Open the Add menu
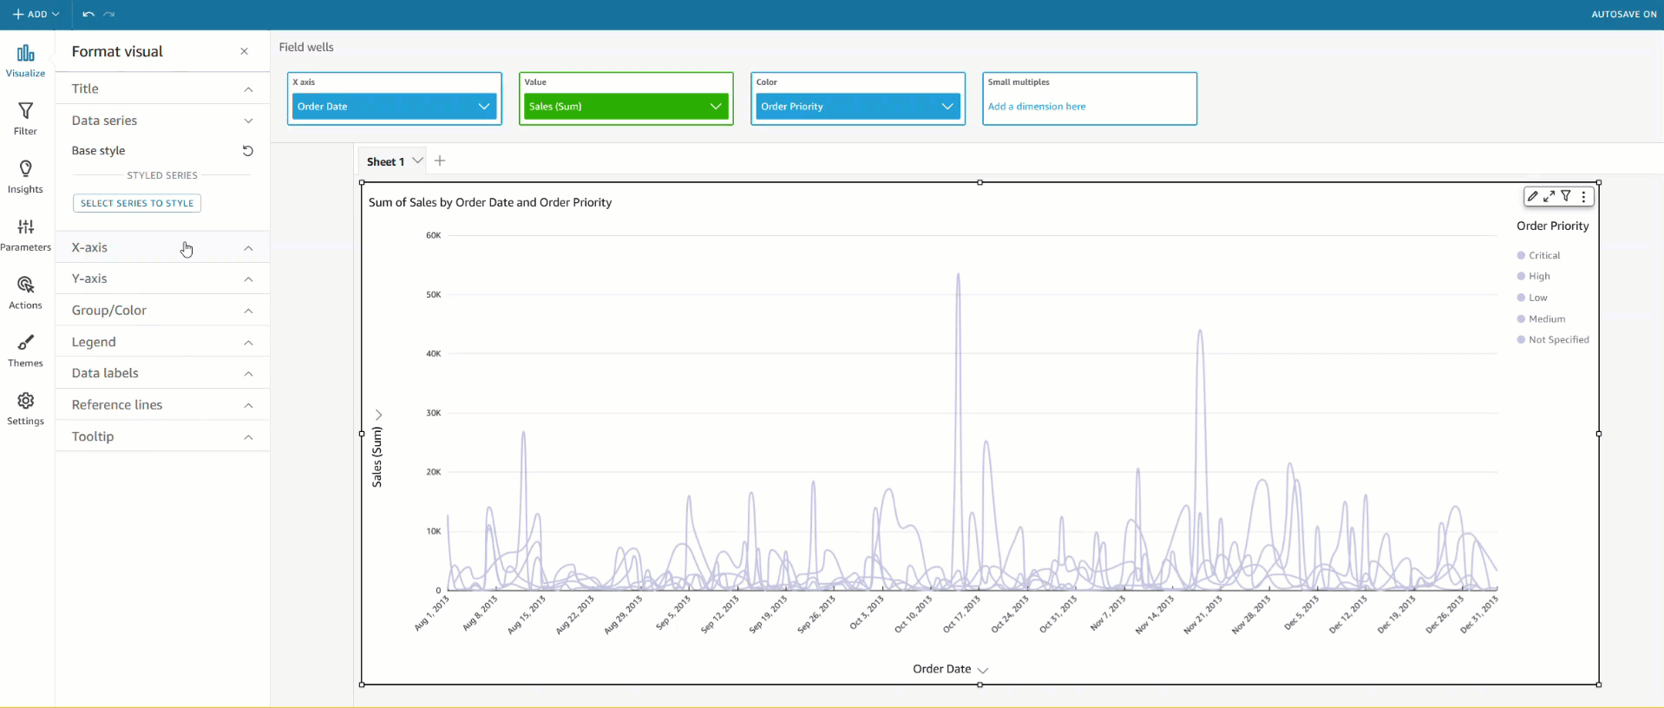Image resolution: width=1664 pixels, height=708 pixels. [36, 15]
